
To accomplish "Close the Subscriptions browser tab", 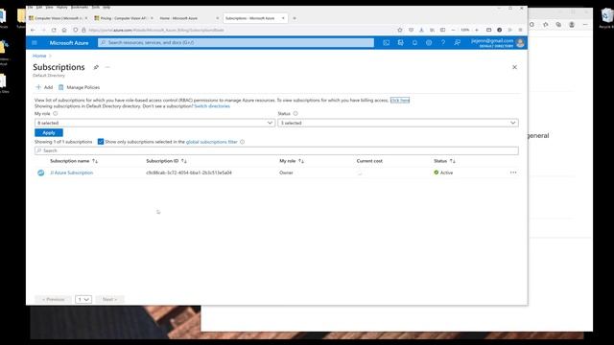I will click(x=283, y=18).
